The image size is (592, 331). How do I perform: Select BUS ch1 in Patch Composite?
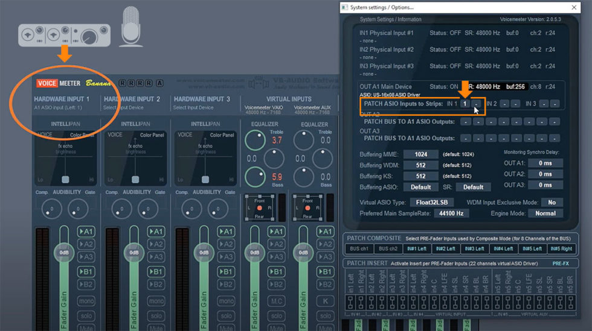click(359, 249)
